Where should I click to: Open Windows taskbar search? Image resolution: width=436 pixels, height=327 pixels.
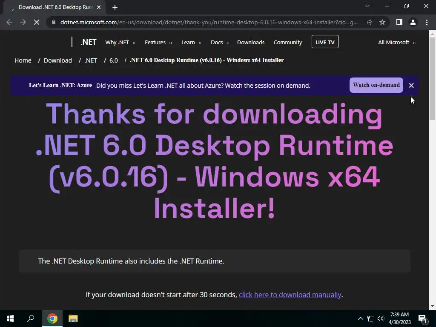tap(31, 318)
